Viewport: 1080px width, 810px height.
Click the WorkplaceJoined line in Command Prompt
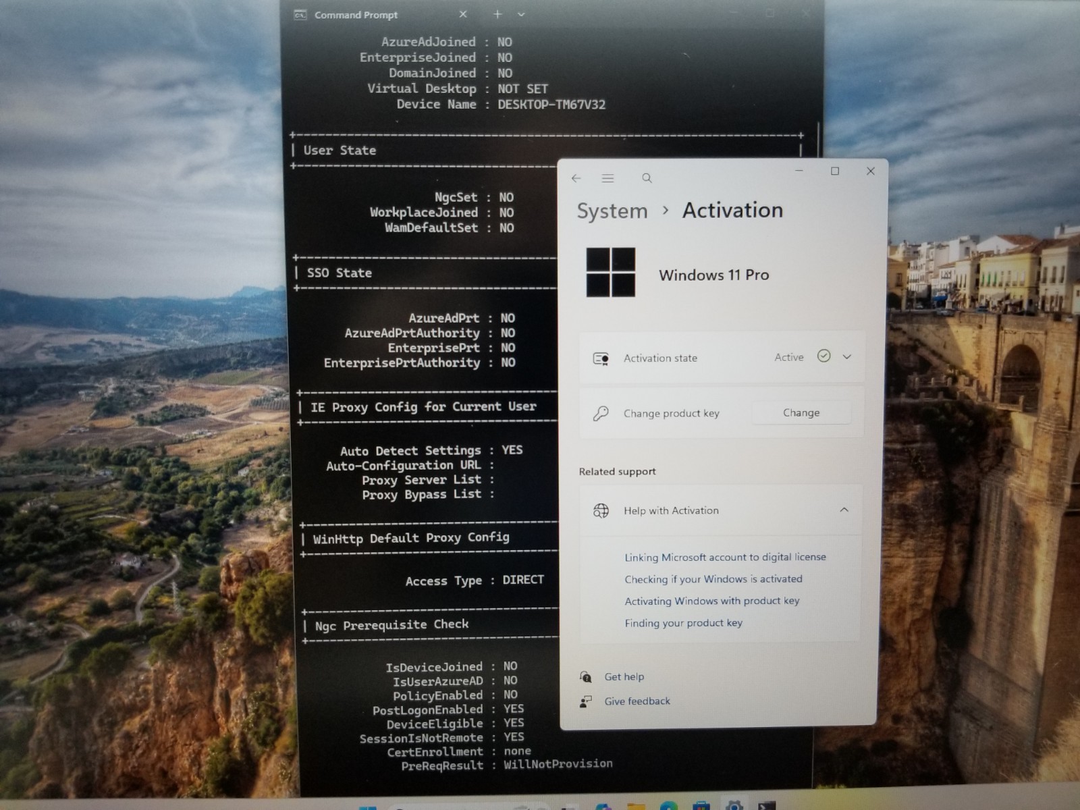(441, 213)
